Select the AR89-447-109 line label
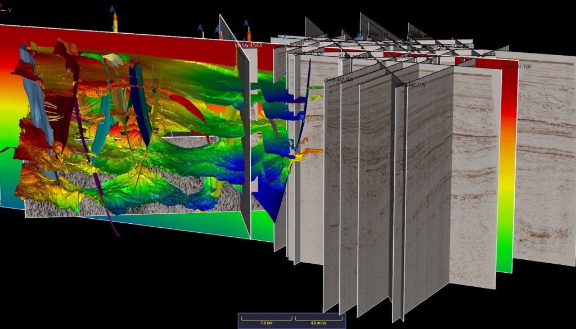 click(x=339, y=80)
